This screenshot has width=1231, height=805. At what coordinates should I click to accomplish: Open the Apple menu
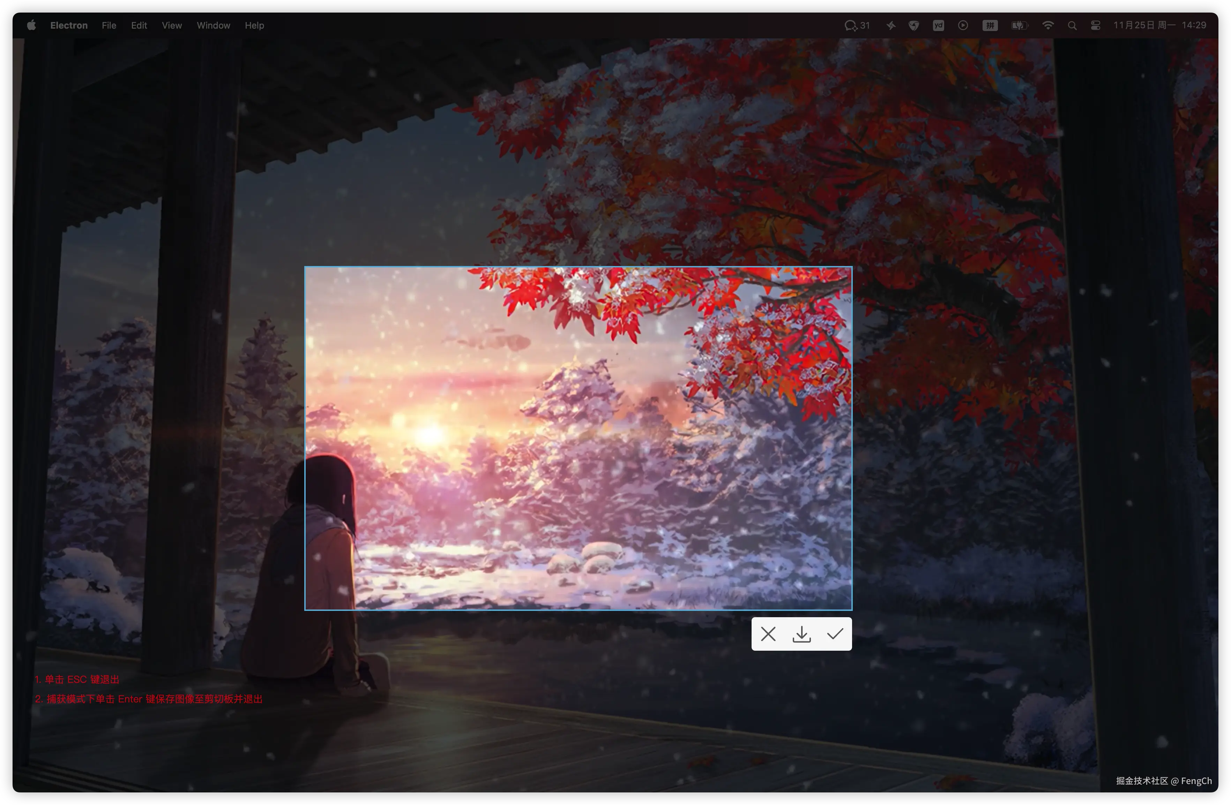(31, 25)
